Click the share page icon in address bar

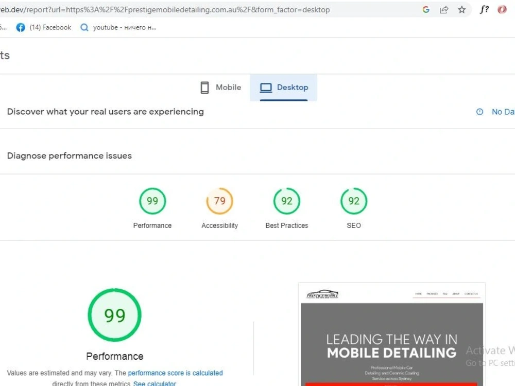444,10
